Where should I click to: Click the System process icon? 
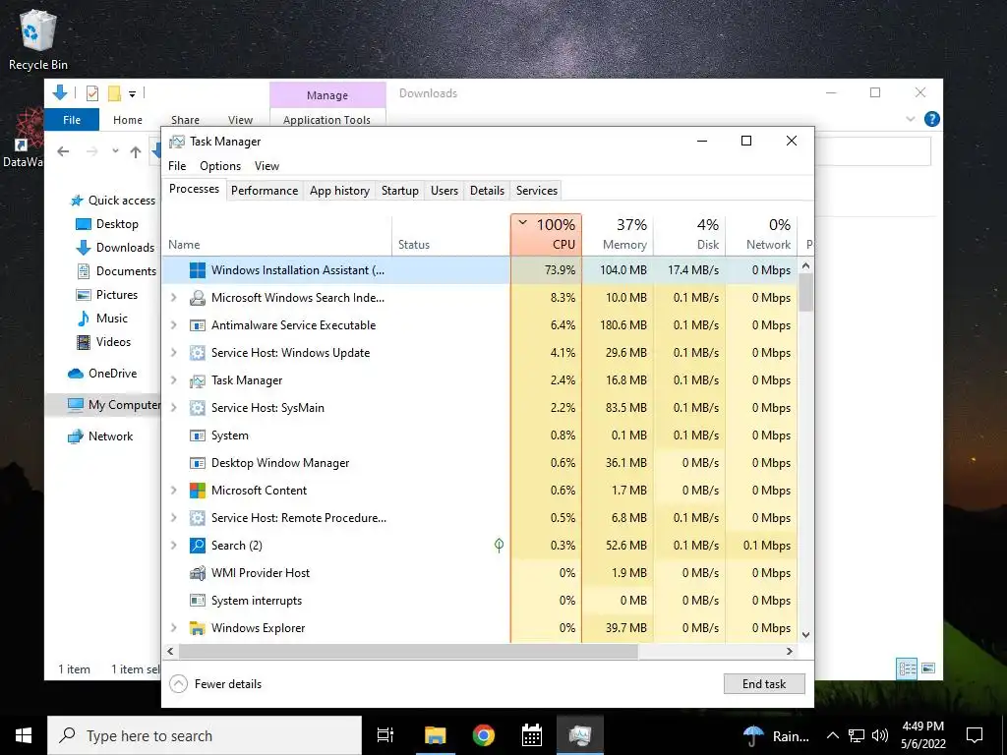[197, 436]
